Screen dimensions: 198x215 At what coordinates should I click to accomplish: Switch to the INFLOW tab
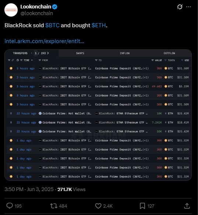click(125, 53)
